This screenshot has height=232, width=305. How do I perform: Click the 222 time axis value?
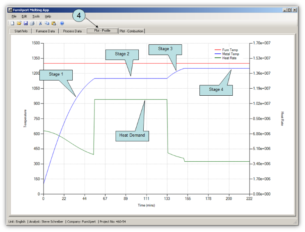249,198
